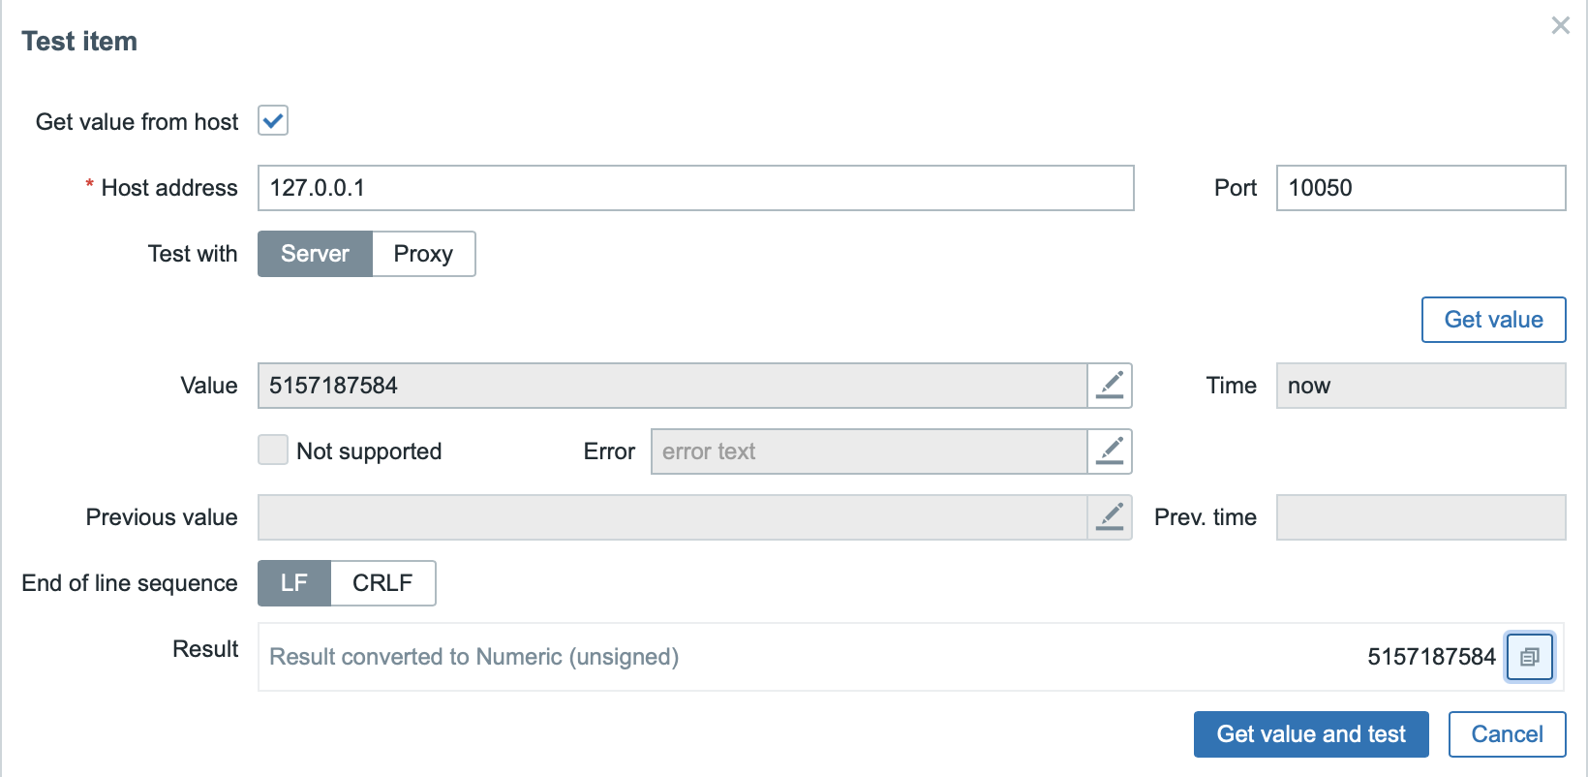Copy the result value to clipboard
The width and height of the screenshot is (1588, 777).
[x=1530, y=657]
